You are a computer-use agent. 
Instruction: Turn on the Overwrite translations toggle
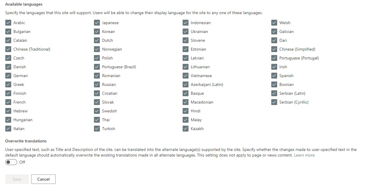point(11,162)
